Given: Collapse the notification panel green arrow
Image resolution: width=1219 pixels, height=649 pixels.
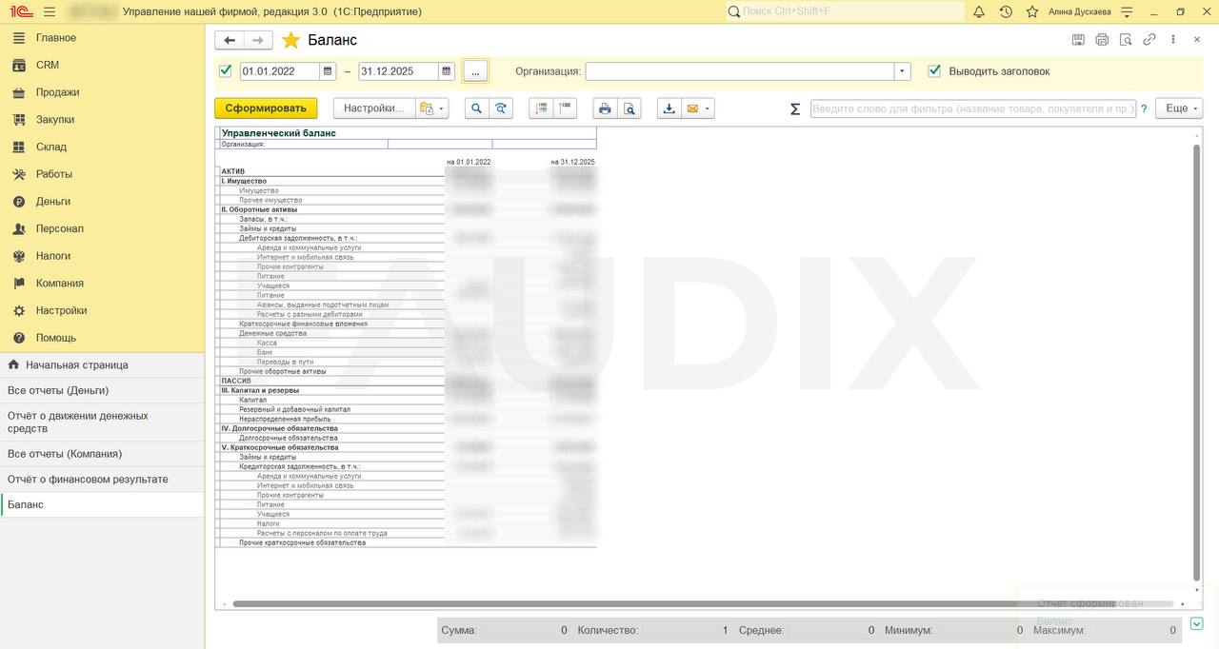Looking at the screenshot, I should point(1197,624).
